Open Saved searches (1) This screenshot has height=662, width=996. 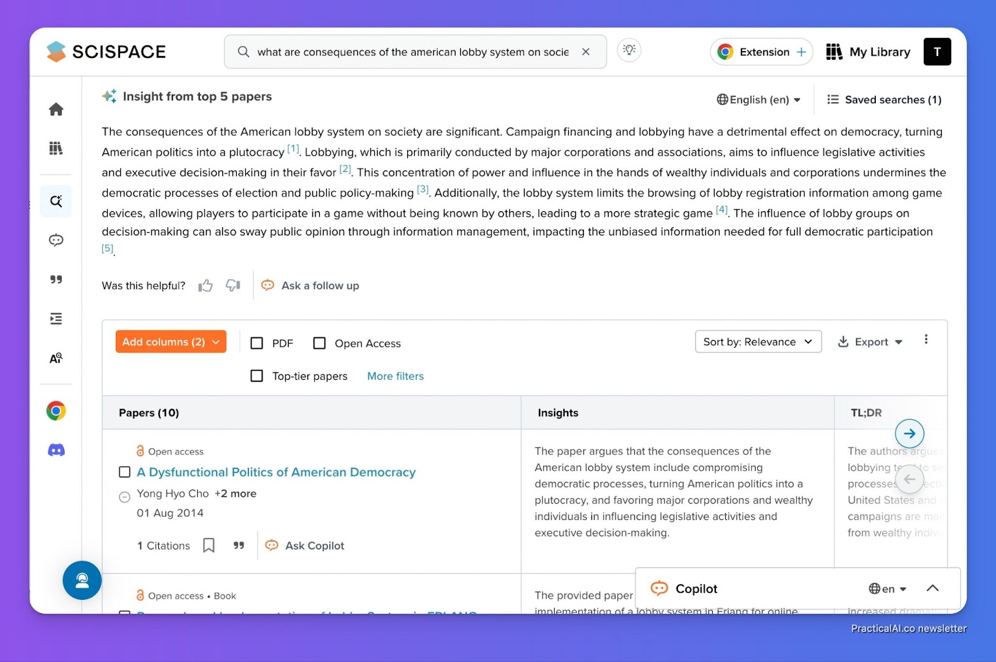click(884, 100)
